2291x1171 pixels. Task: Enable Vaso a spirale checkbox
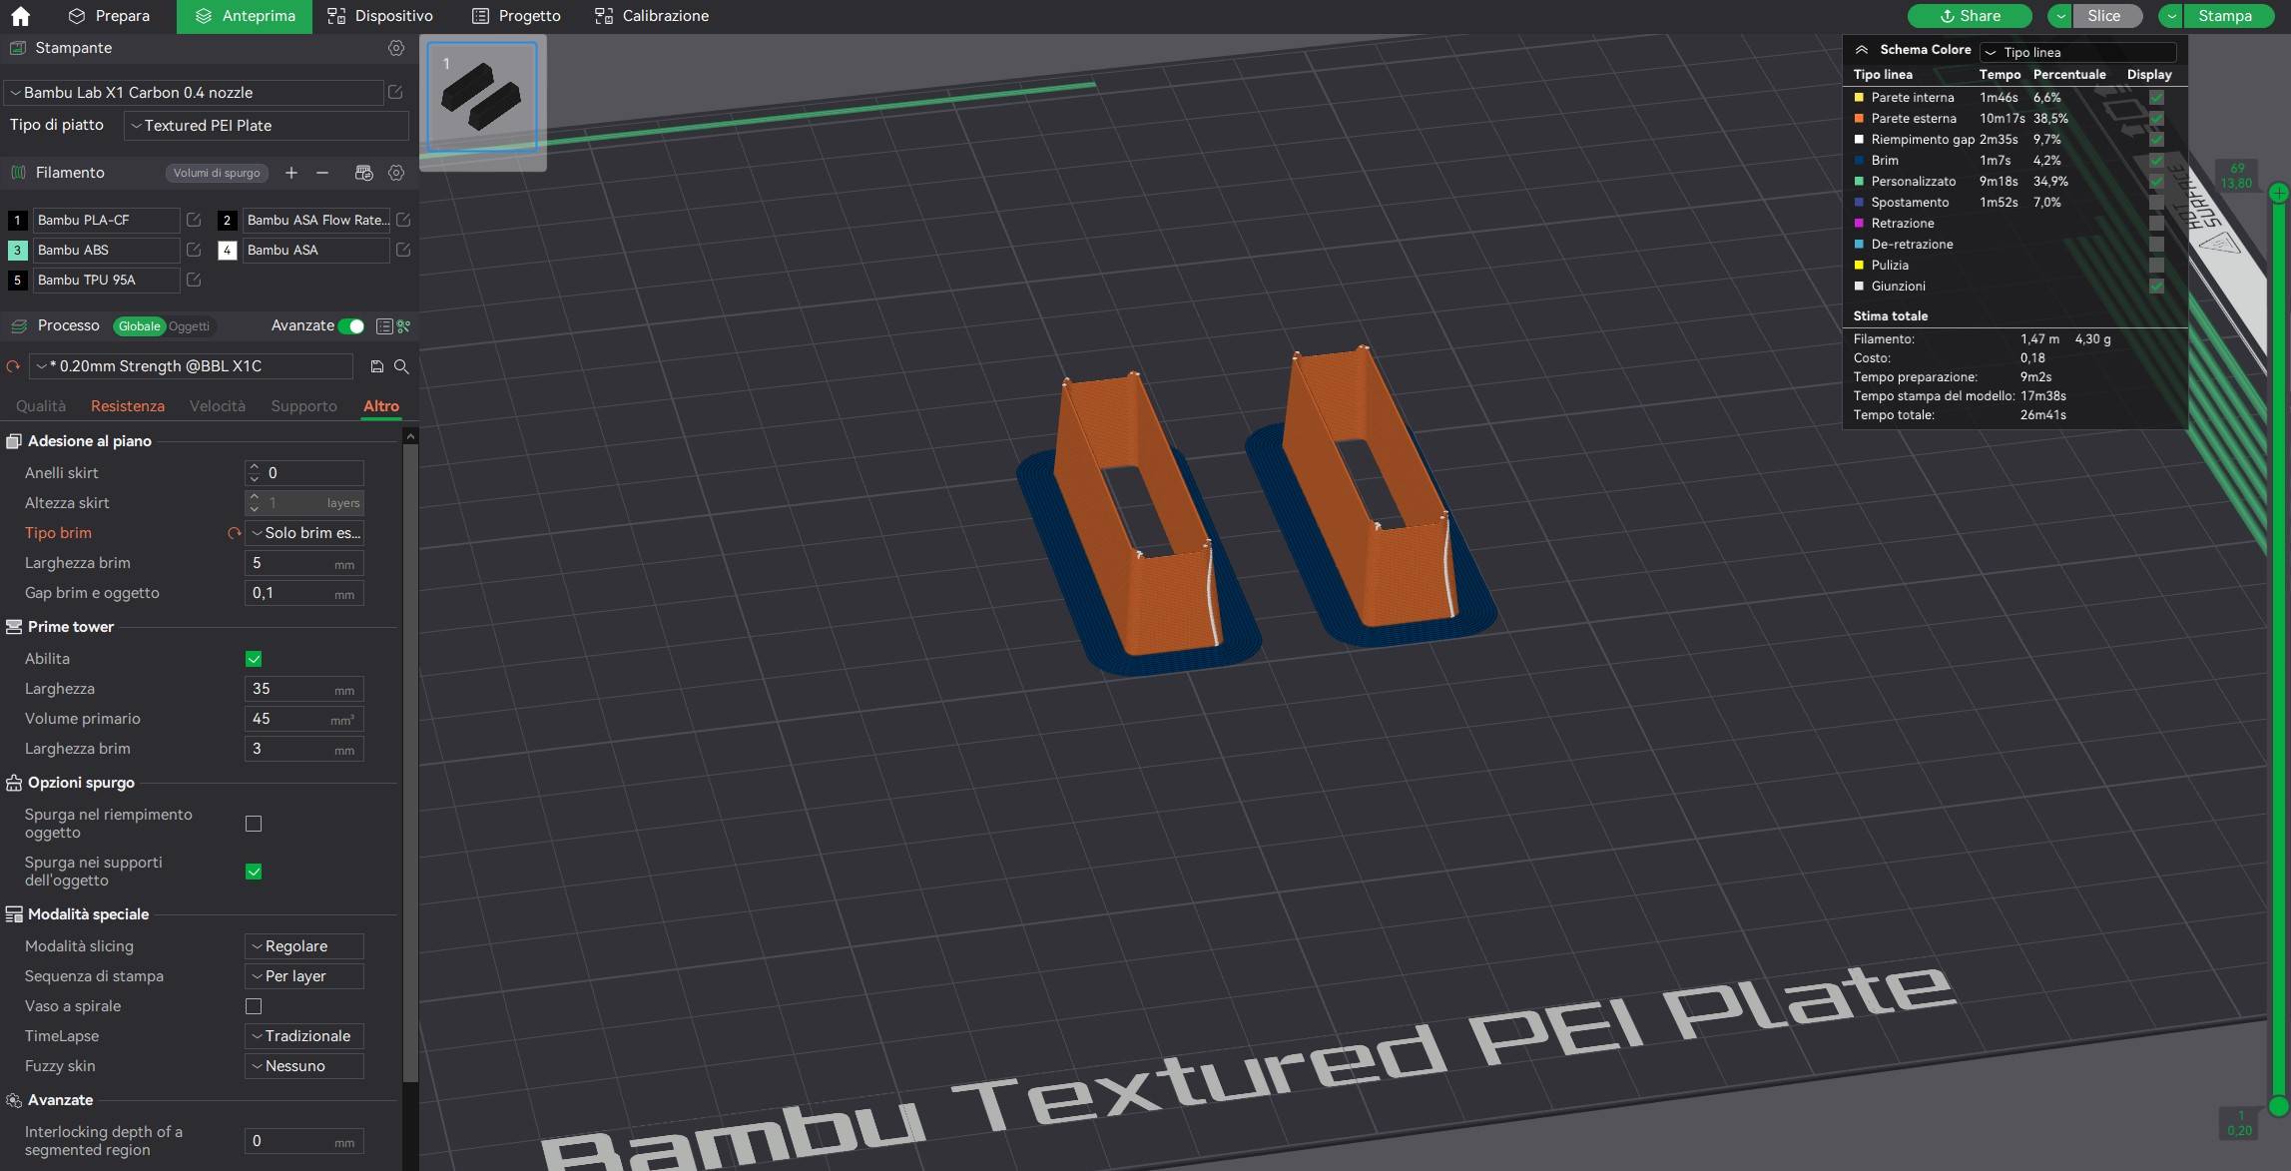pos(254,1006)
